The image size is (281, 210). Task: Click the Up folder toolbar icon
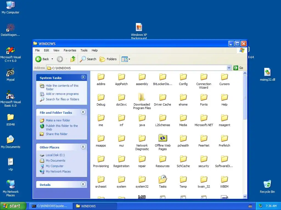click(73, 59)
